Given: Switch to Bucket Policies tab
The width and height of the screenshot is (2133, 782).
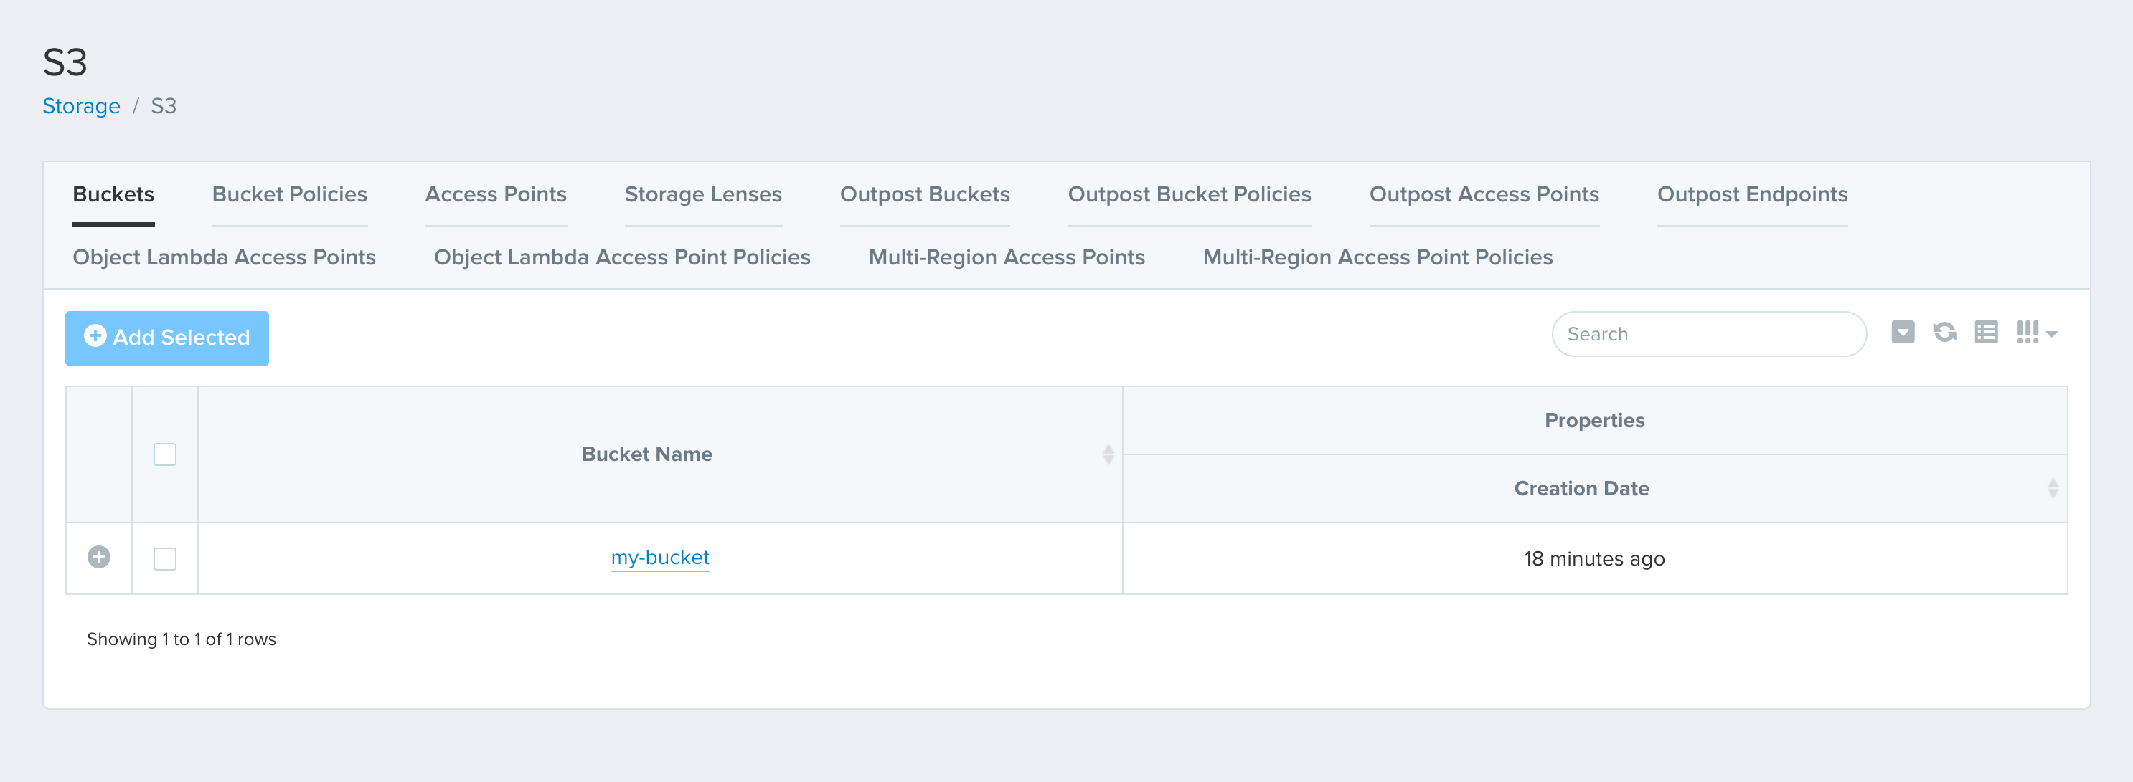Looking at the screenshot, I should [289, 194].
